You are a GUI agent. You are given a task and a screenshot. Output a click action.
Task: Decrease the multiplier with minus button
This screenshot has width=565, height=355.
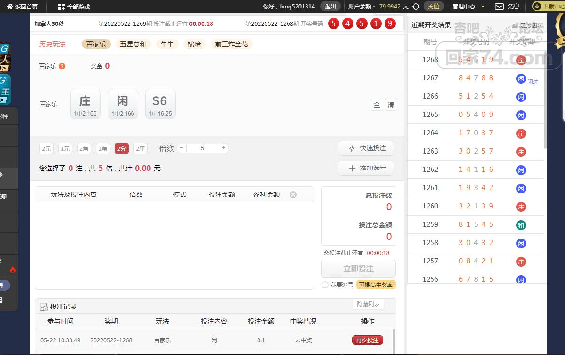point(181,148)
